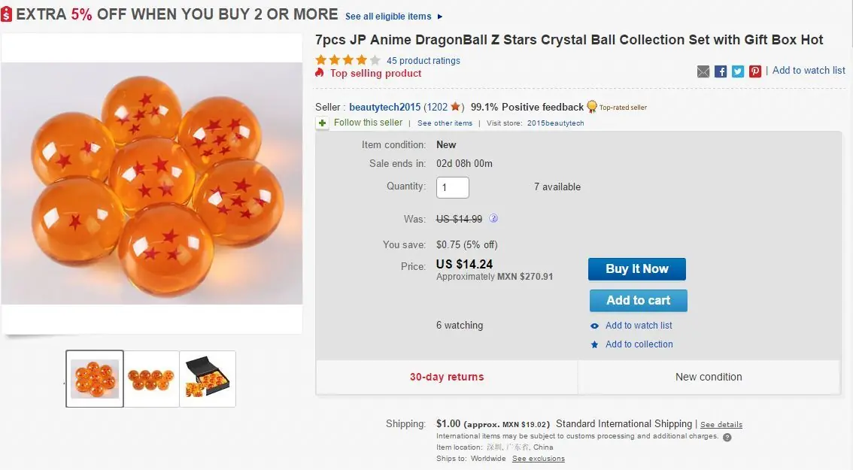Image resolution: width=853 pixels, height=470 pixels.
Task: Open the original price help question mark
Action: pyautogui.click(x=494, y=218)
